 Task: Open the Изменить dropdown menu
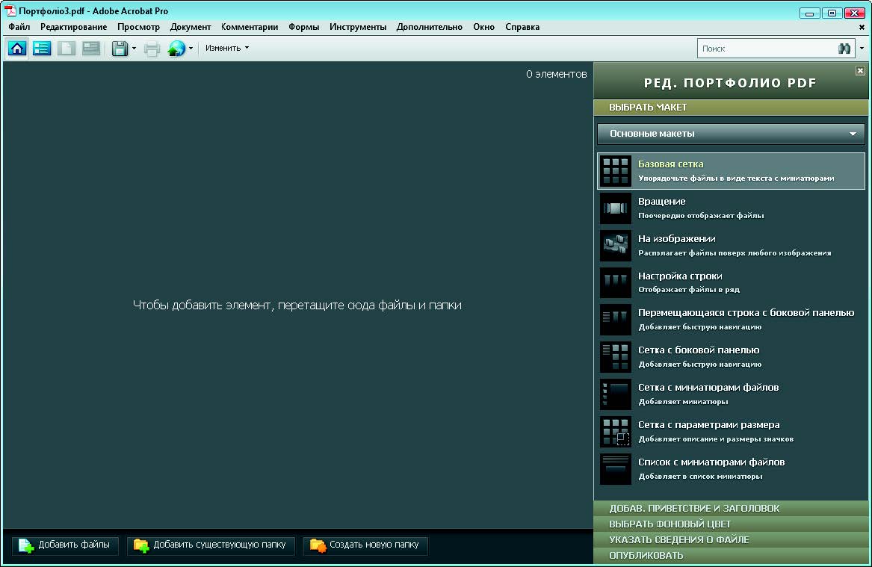pos(227,48)
